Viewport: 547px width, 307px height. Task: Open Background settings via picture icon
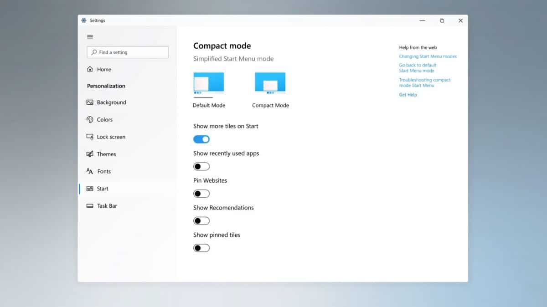tap(90, 102)
